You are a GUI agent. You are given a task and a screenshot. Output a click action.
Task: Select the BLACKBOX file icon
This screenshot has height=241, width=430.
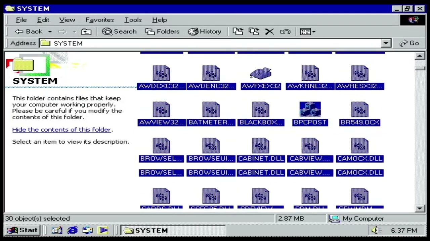click(261, 110)
